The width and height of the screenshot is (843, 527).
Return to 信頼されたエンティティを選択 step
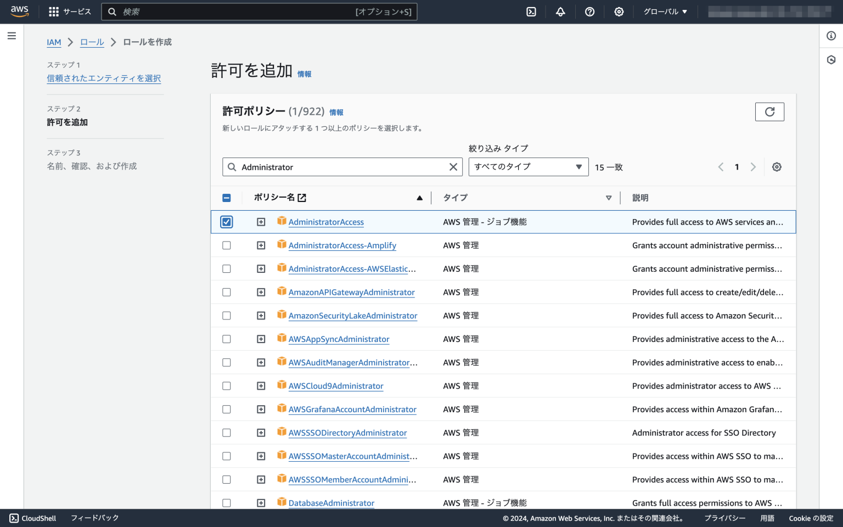[x=104, y=79]
